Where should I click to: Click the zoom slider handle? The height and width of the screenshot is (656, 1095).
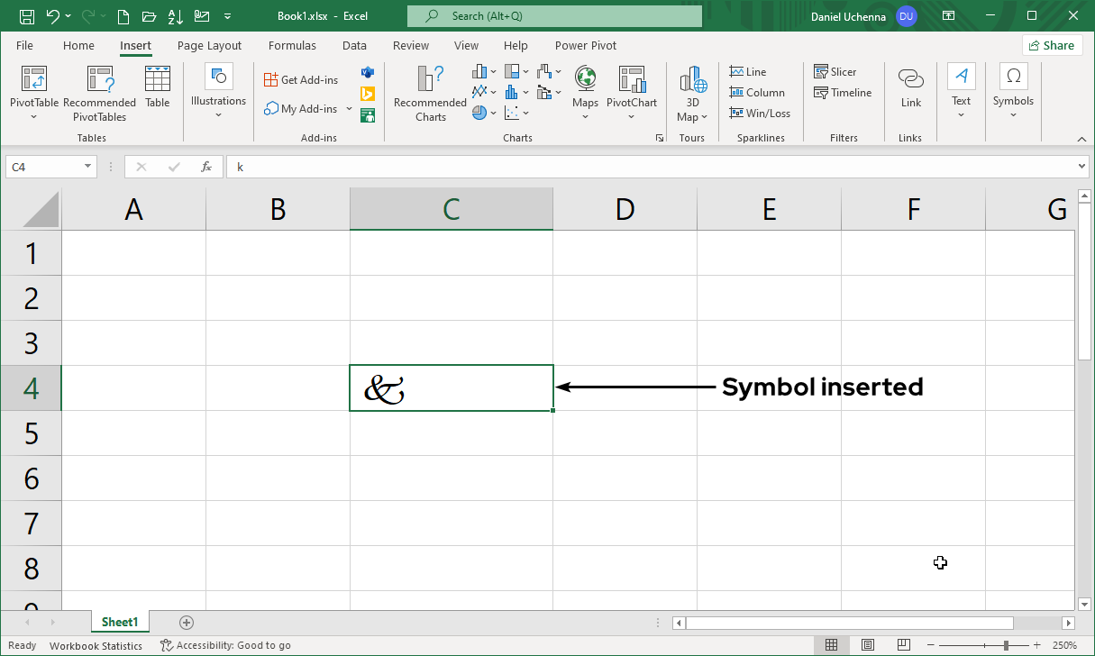pos(1005,645)
